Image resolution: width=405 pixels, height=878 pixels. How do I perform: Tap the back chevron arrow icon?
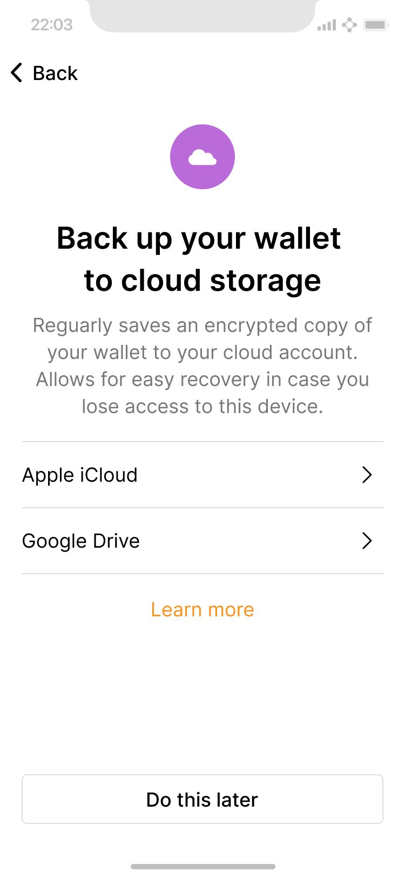pyautogui.click(x=17, y=73)
